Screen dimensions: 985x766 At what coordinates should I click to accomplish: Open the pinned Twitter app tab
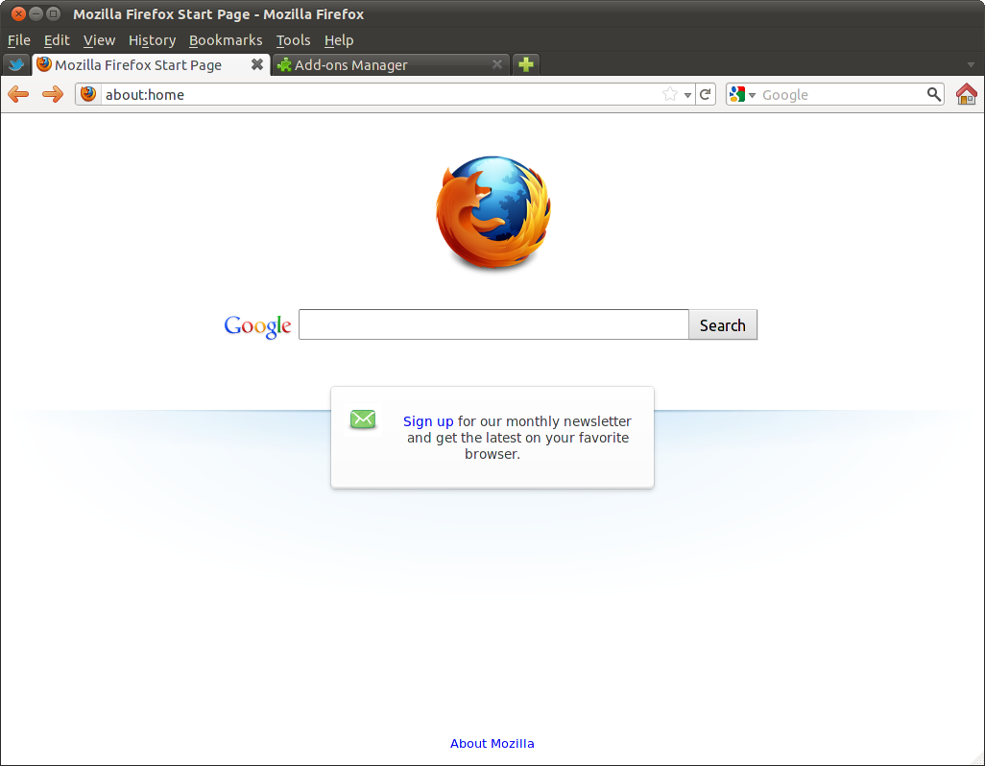(16, 64)
